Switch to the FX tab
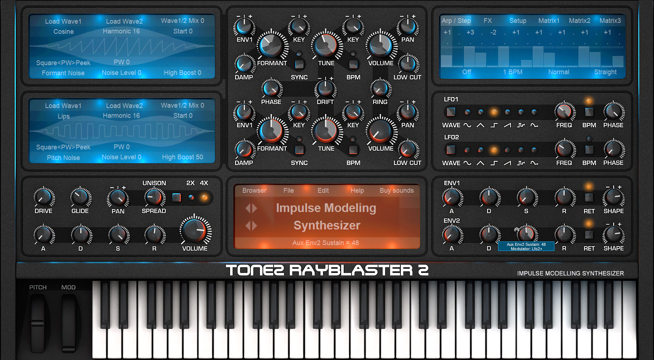 pos(488,21)
